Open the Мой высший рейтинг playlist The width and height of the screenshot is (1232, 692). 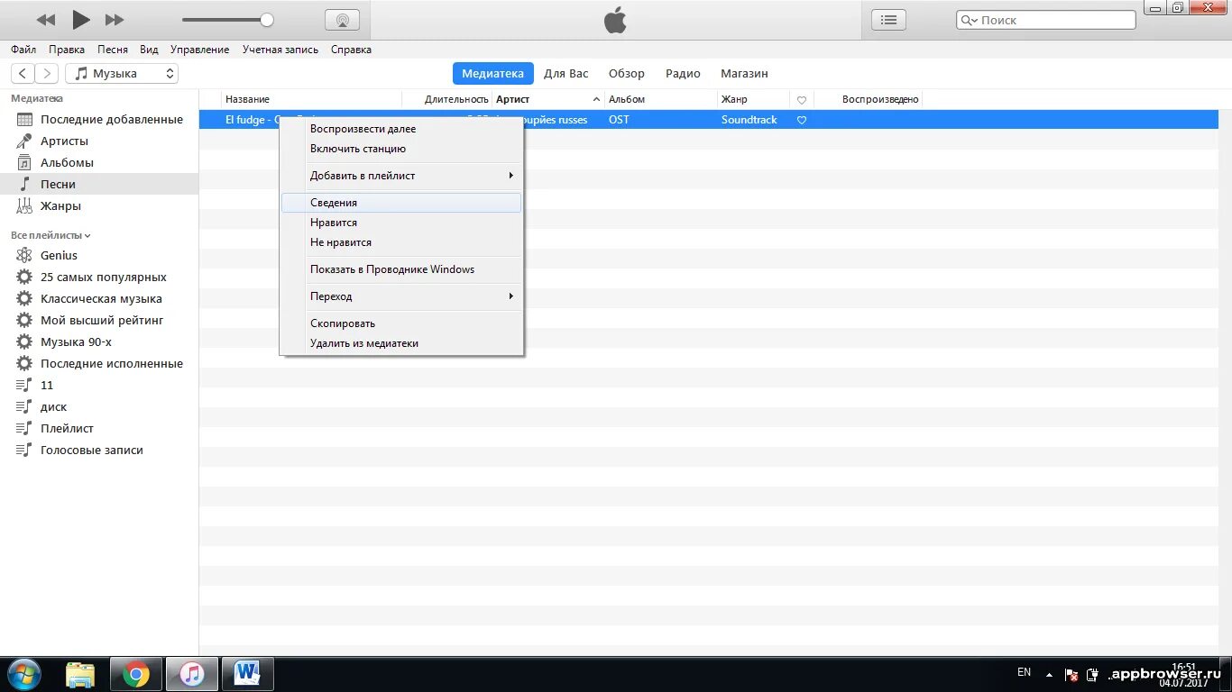point(99,320)
